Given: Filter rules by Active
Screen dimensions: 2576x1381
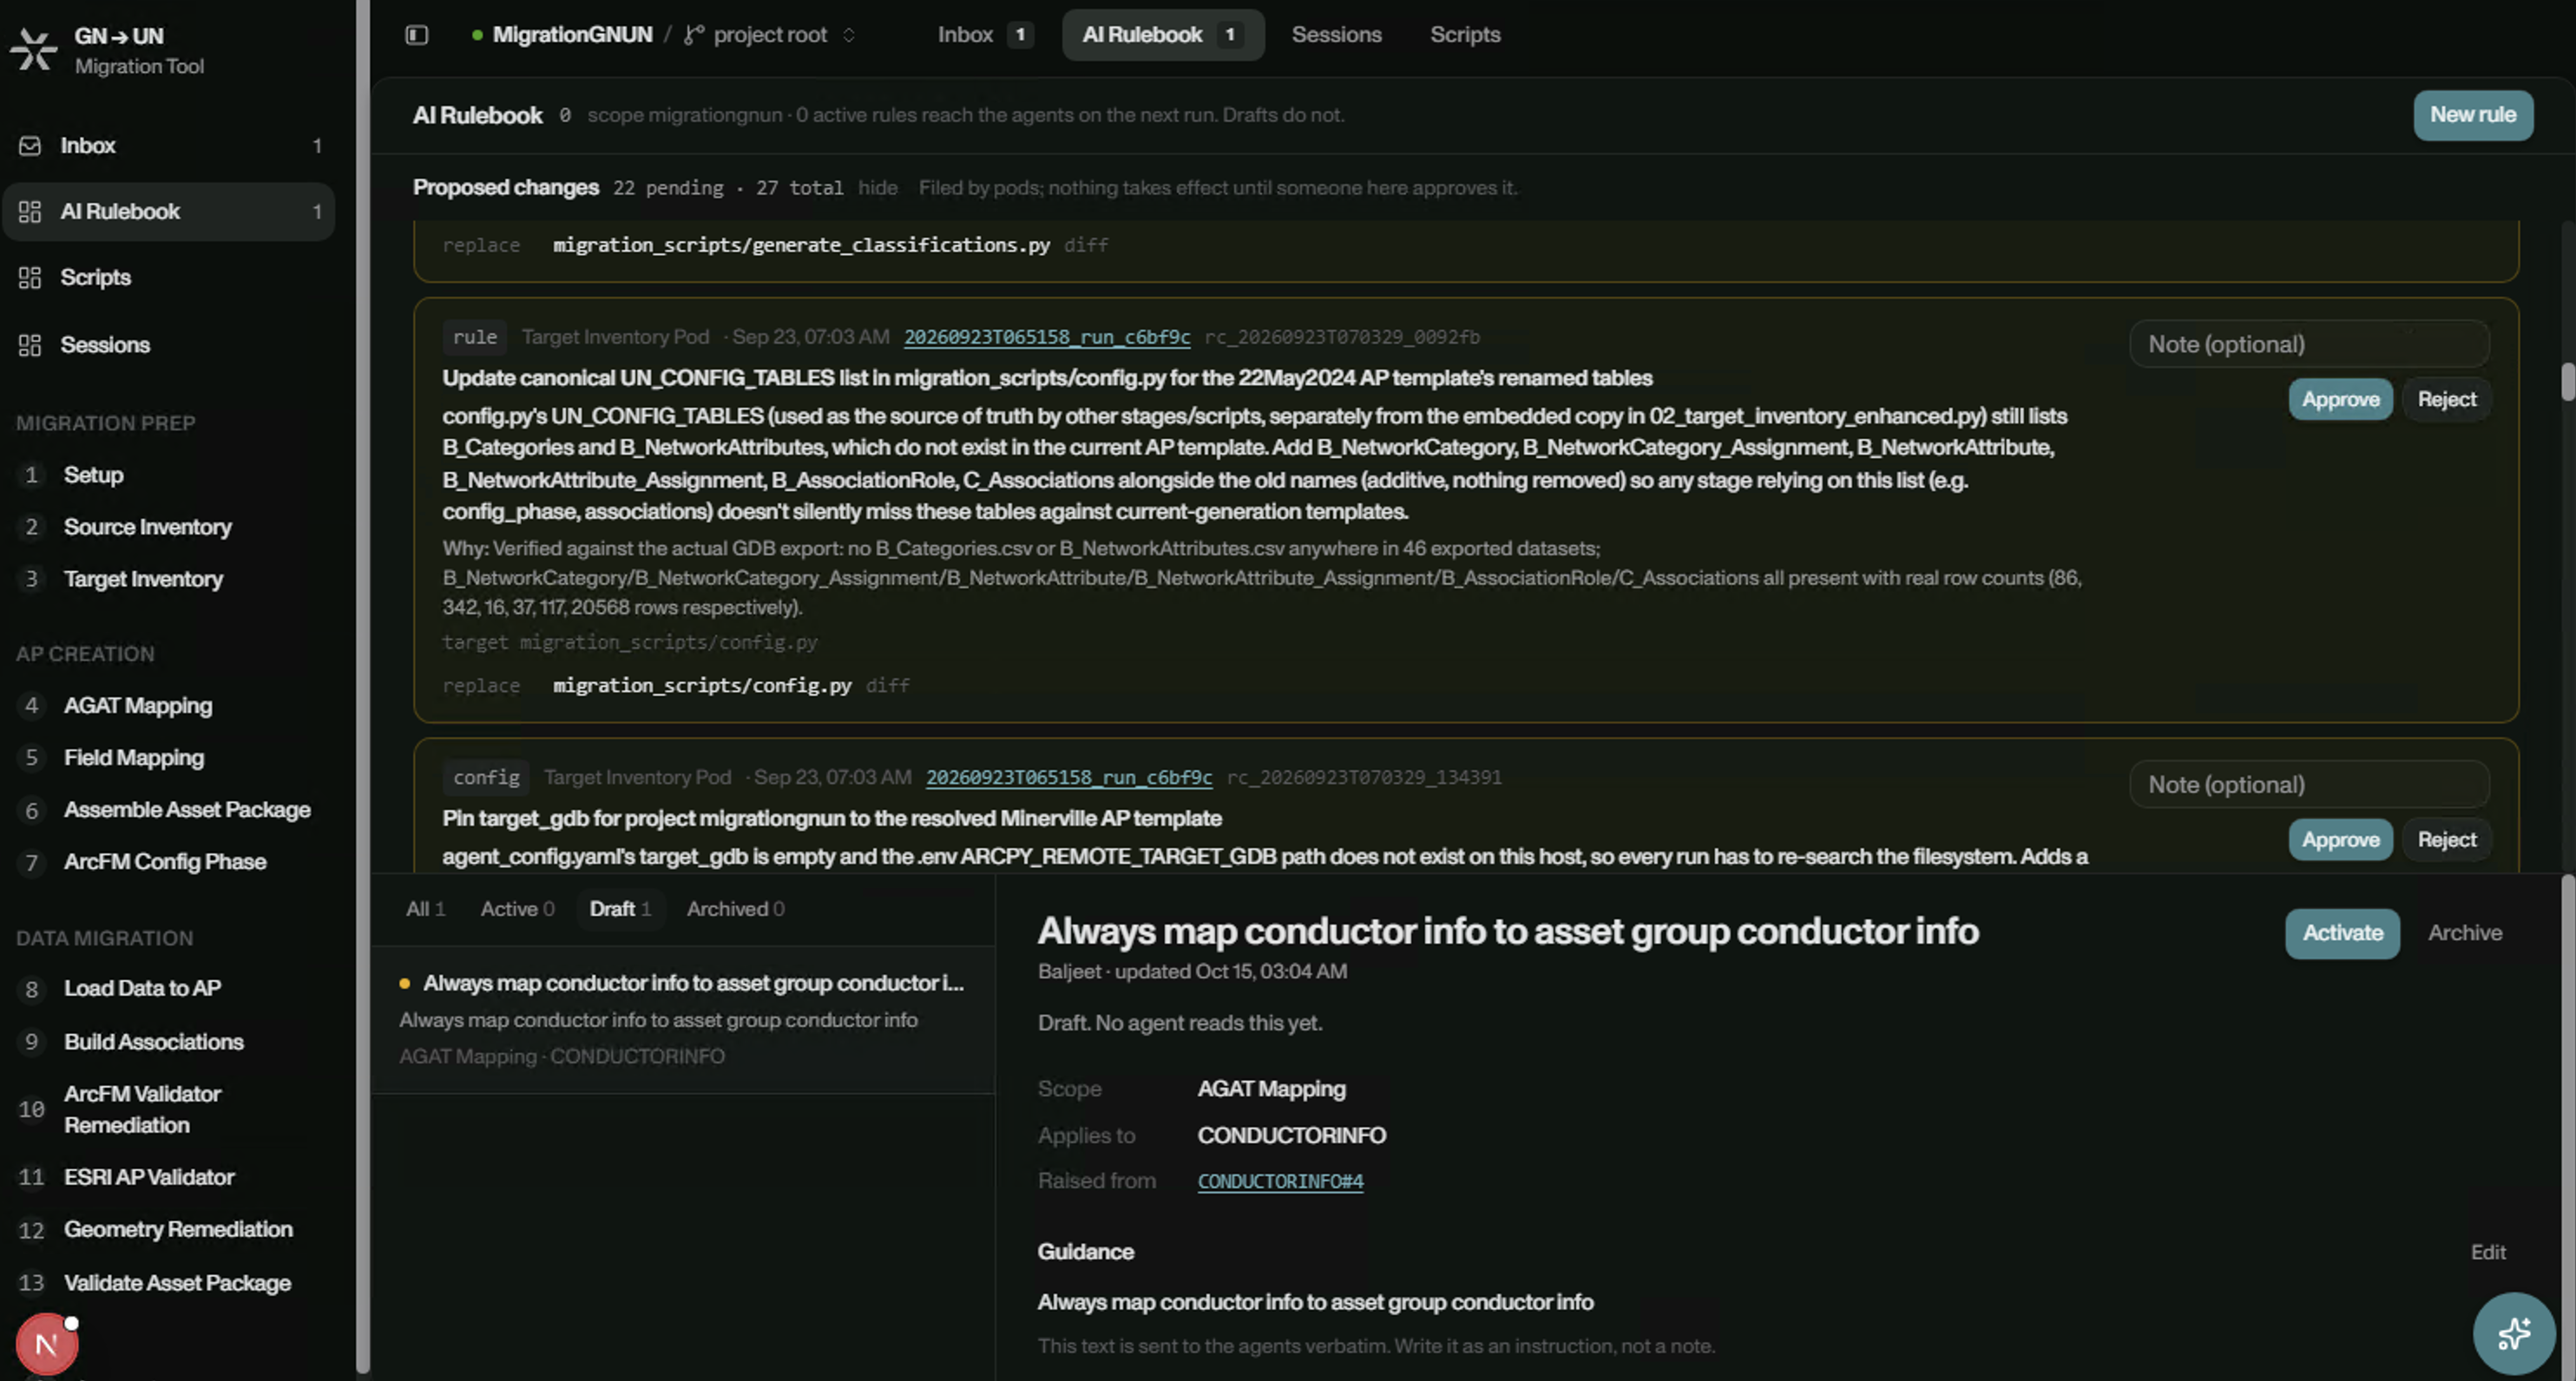Looking at the screenshot, I should pos(517,909).
